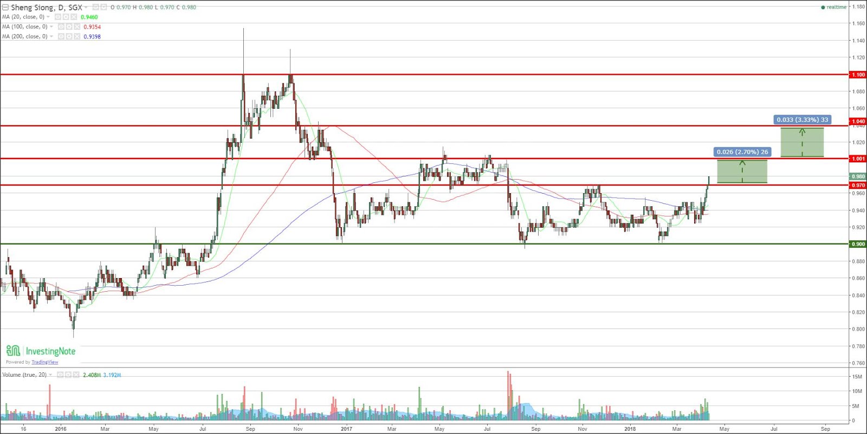Toggle visibility of the MA 100 indicator
The width and height of the screenshot is (867, 434).
point(61,27)
